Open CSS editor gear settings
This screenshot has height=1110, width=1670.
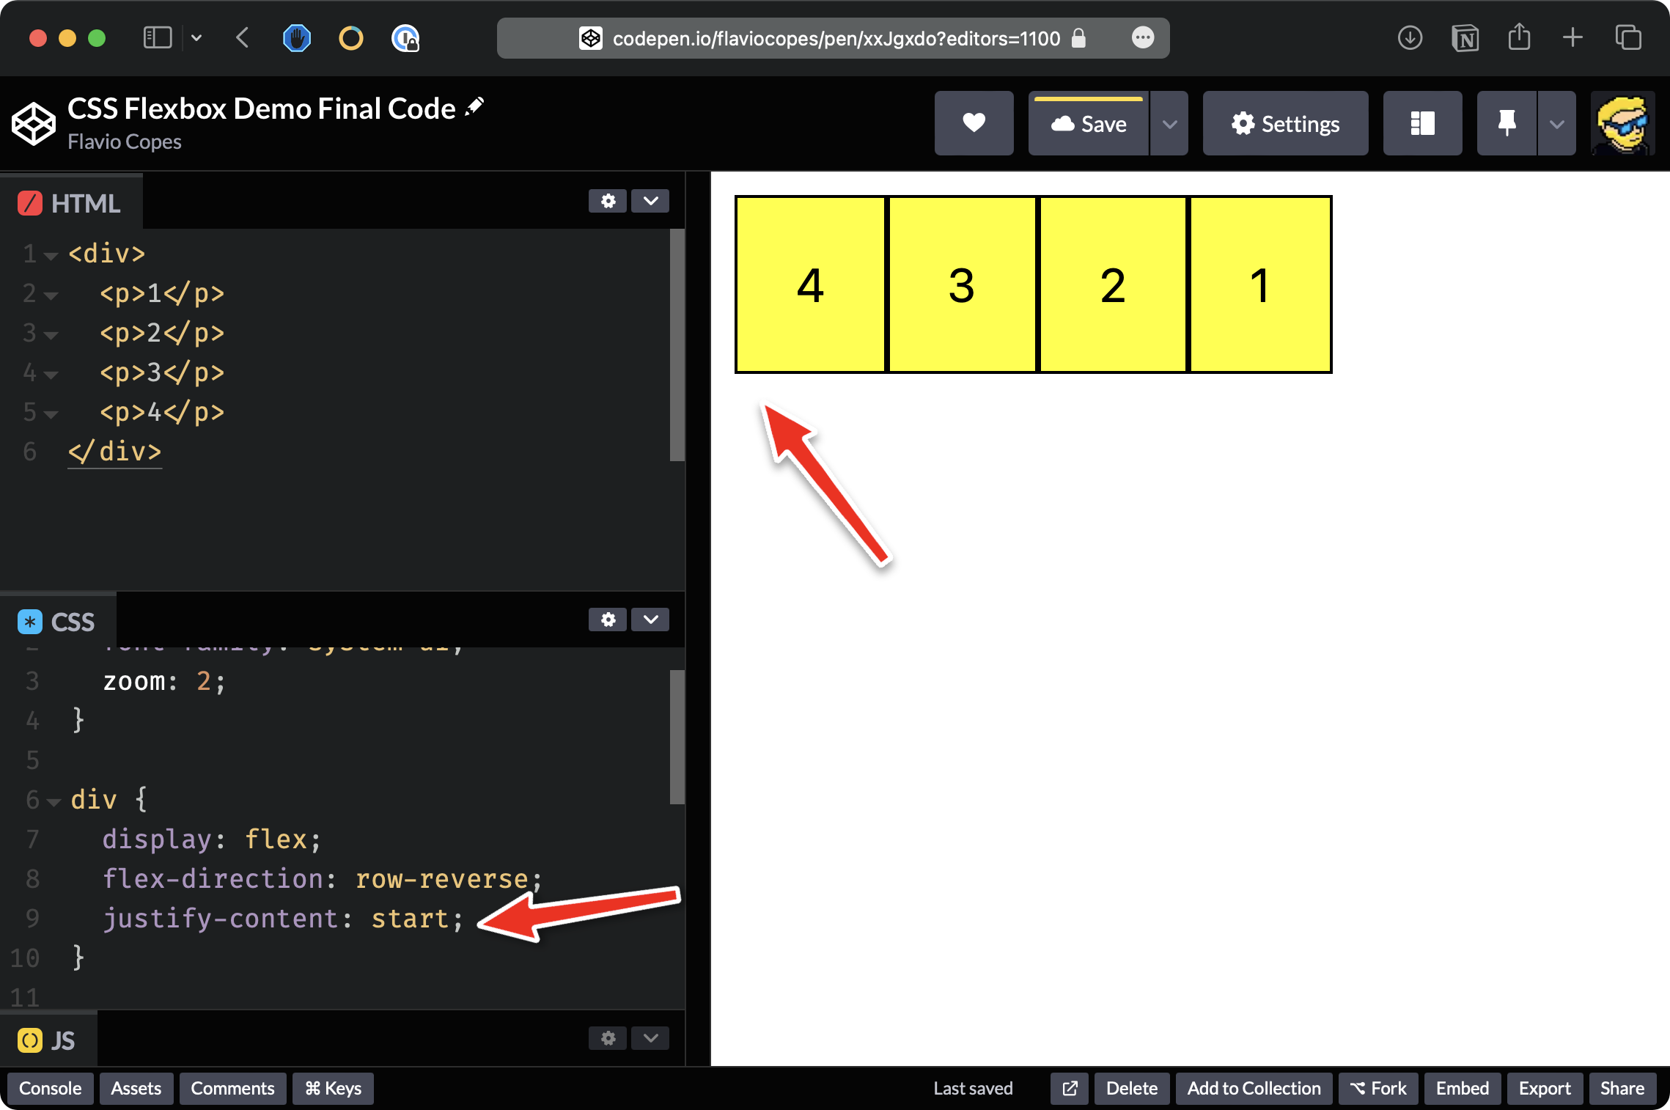608,620
